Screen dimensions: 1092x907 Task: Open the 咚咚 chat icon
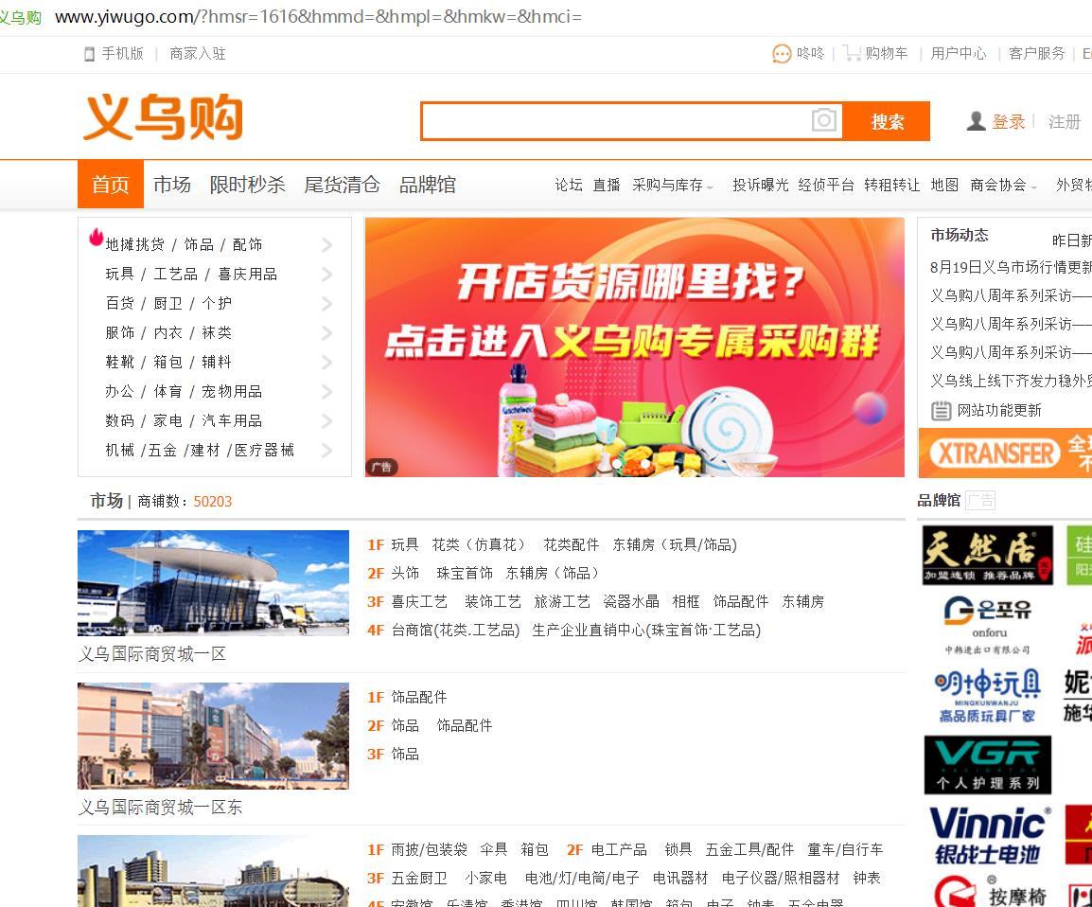point(782,54)
